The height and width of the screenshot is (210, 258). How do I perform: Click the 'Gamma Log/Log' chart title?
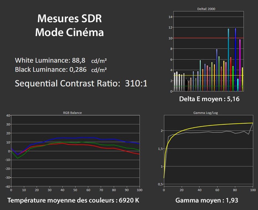pos(206,113)
